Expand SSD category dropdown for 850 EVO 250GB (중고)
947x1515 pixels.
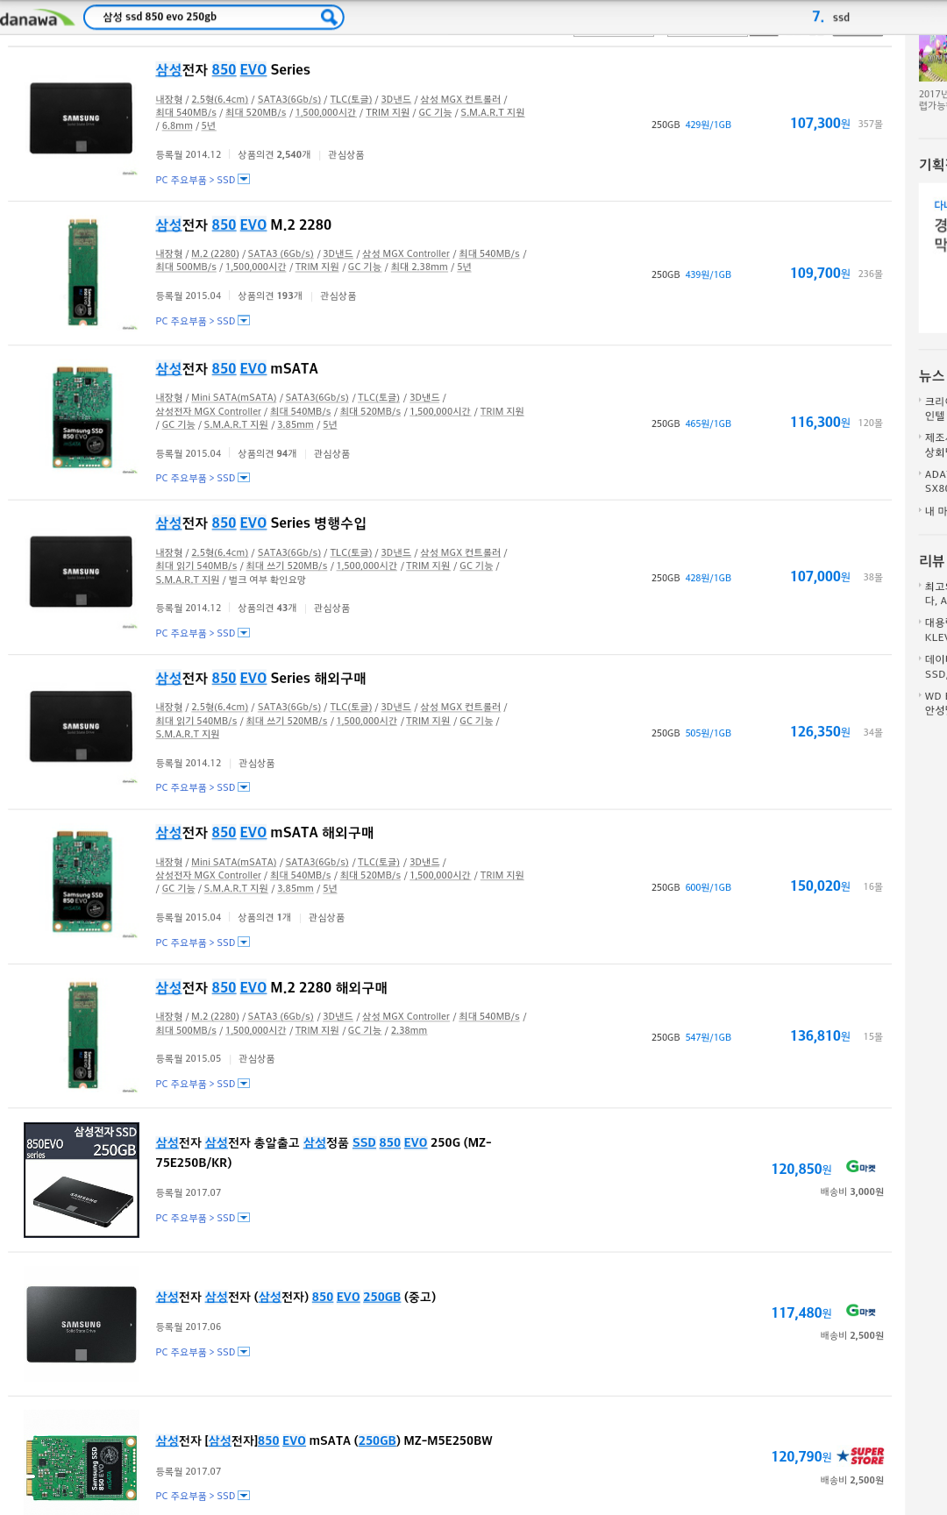244,1351
